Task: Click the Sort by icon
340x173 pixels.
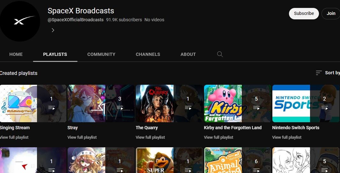Action: pos(319,73)
